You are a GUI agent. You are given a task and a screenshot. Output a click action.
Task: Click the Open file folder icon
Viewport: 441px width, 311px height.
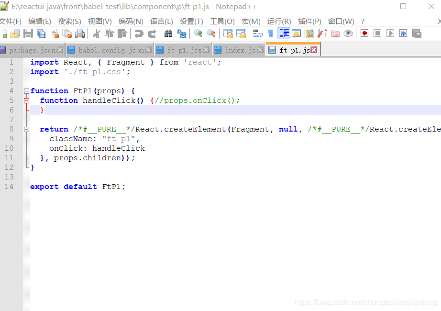[15, 33]
